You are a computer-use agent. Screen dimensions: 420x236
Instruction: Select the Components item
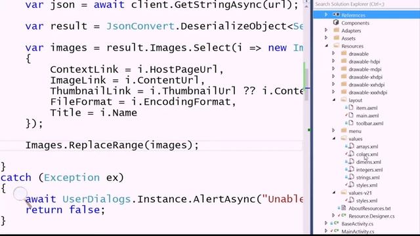point(355,23)
